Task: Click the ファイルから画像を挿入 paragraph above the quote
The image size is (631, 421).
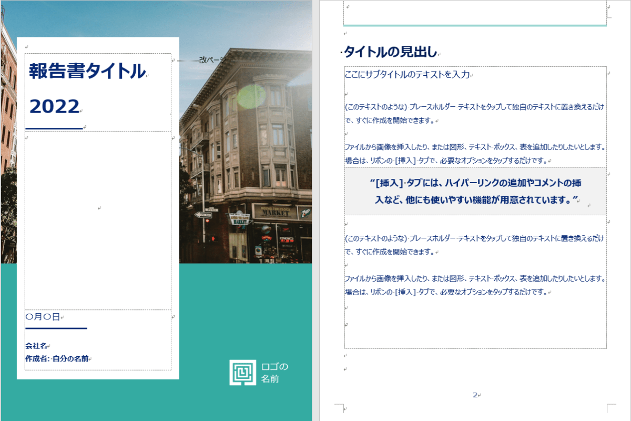Action: point(473,154)
